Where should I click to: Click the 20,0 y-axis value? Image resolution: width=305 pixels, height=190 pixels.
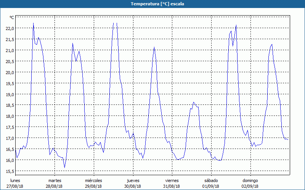pos(10,73)
